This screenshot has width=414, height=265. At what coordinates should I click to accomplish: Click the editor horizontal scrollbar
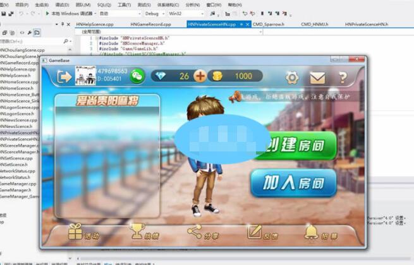pyautogui.click(x=245, y=259)
